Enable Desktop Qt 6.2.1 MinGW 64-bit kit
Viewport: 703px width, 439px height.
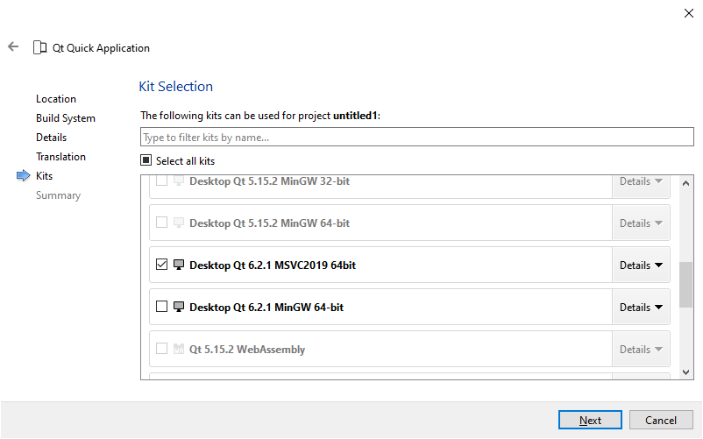coord(161,307)
